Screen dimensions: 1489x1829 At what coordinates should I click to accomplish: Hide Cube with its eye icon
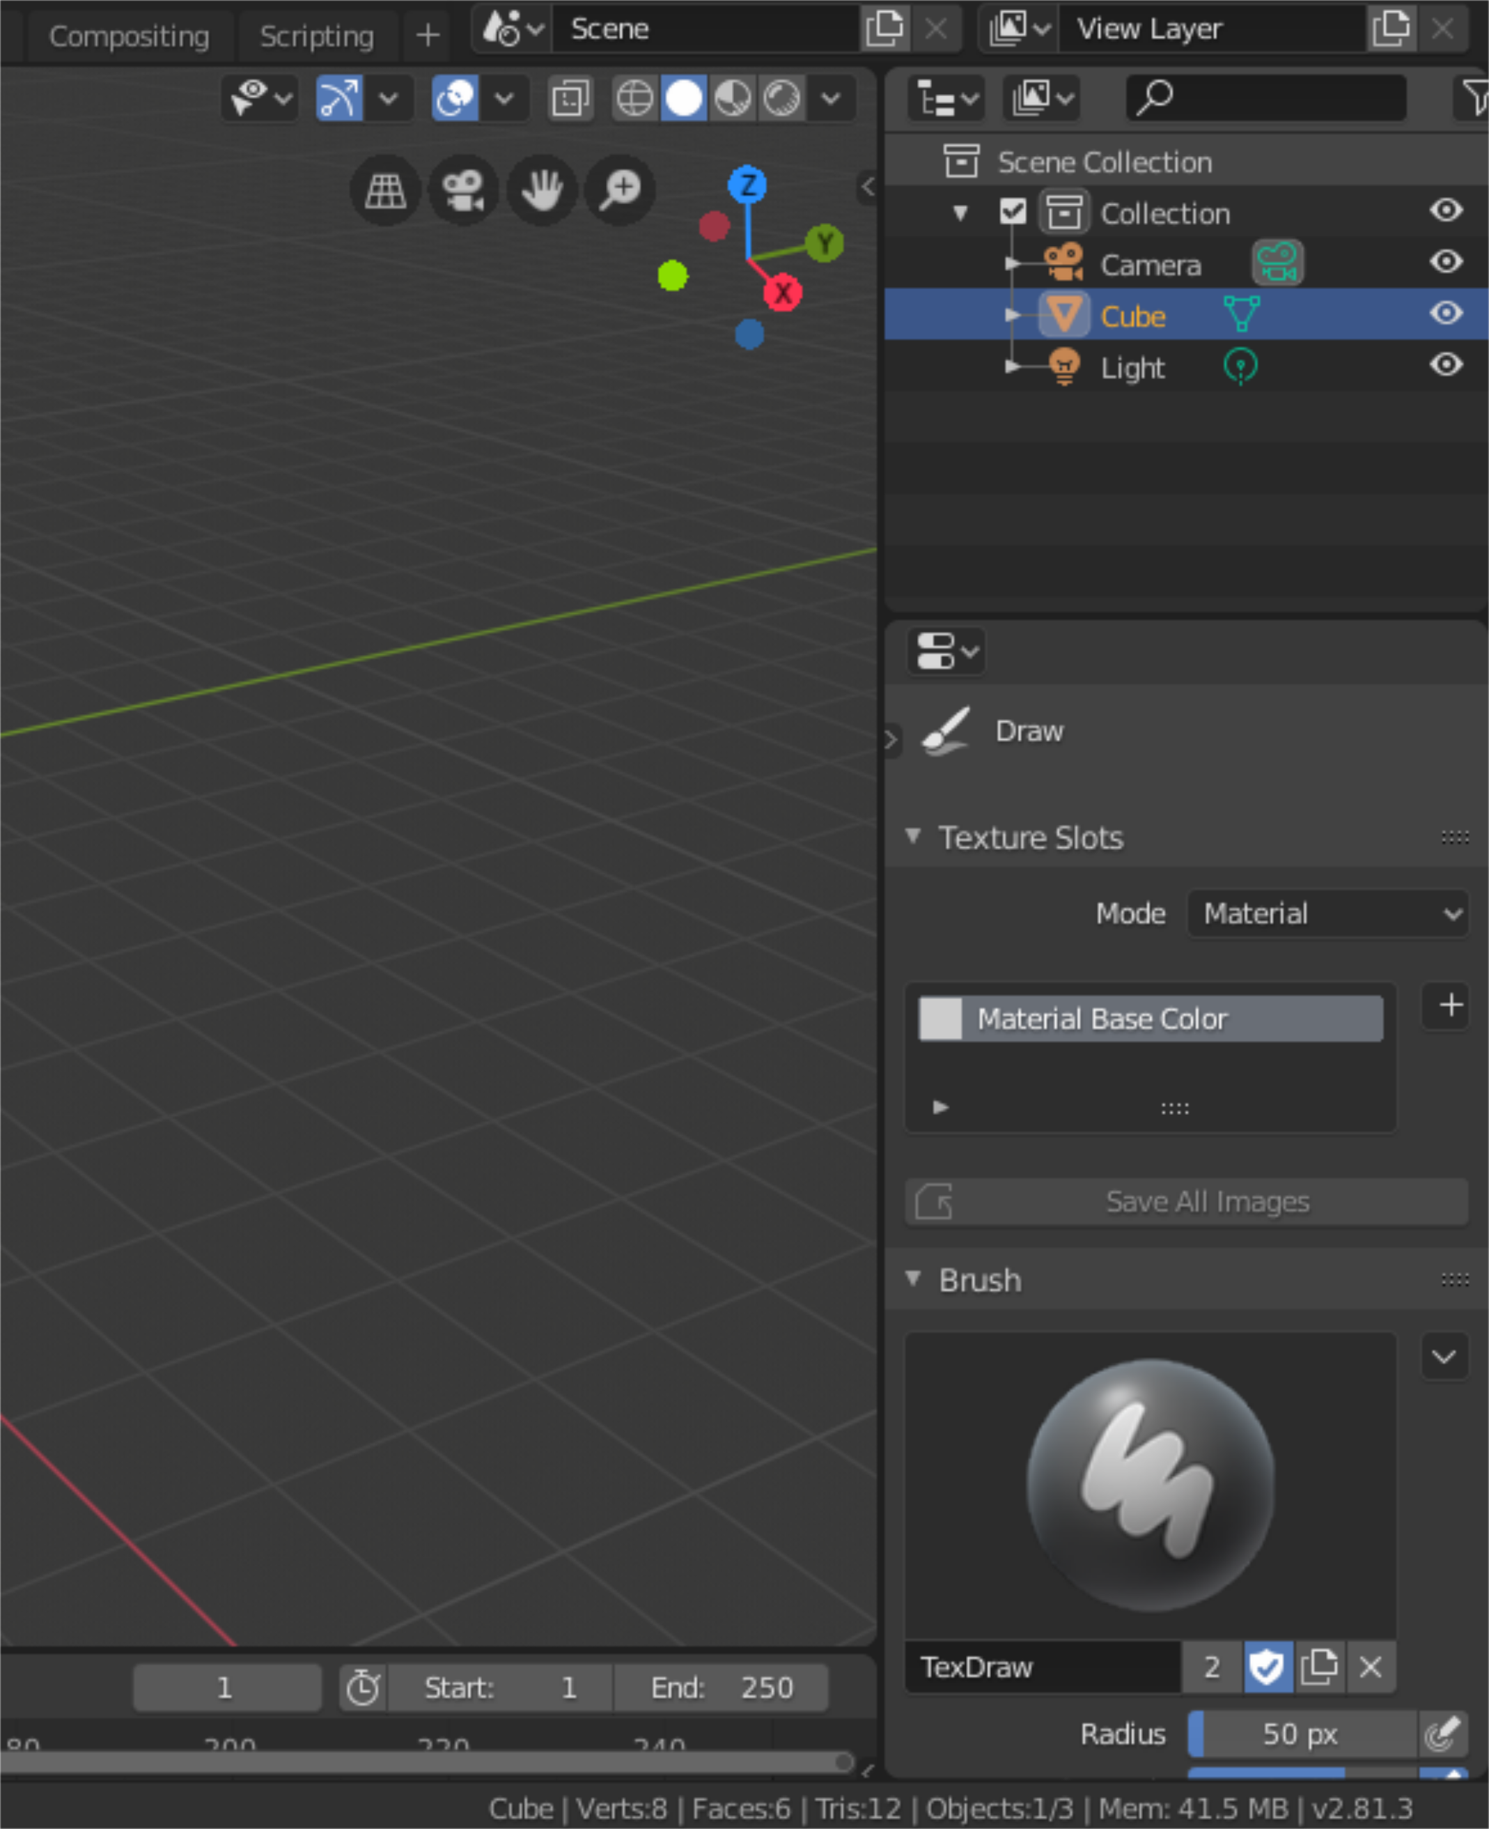[1446, 312]
